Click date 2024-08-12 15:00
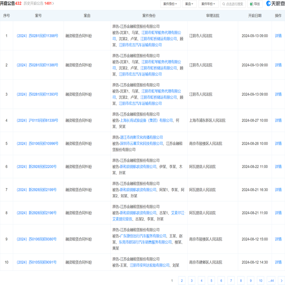Screen dimensions: 285x285 pos(255,239)
